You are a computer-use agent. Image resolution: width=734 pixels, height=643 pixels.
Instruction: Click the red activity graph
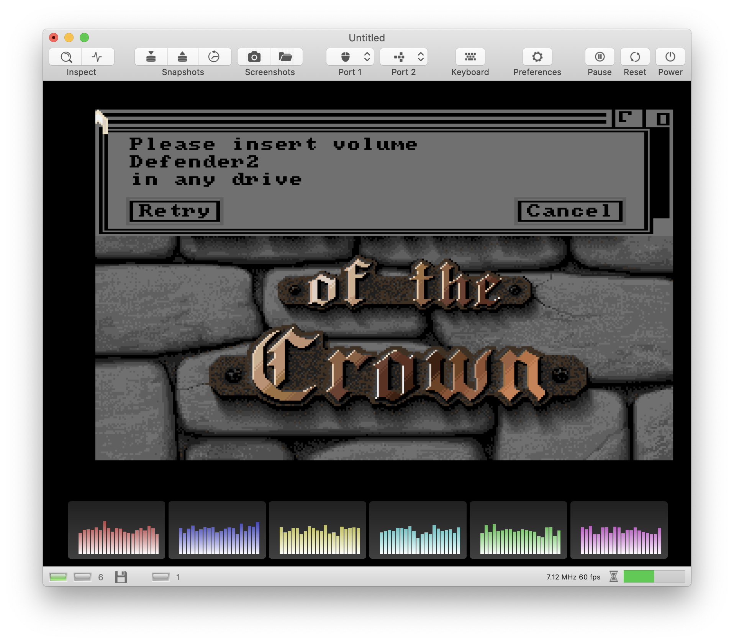point(117,530)
